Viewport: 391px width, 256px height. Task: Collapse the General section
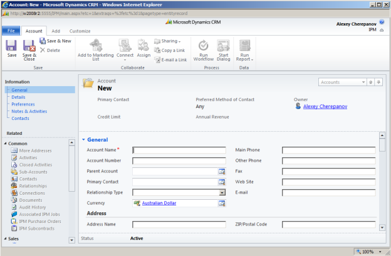[x=84, y=140]
